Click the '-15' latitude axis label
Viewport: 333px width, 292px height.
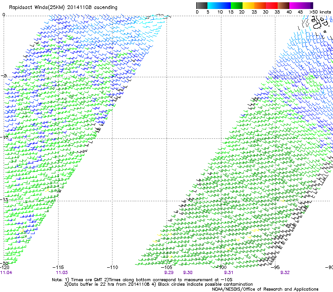pos(4,199)
